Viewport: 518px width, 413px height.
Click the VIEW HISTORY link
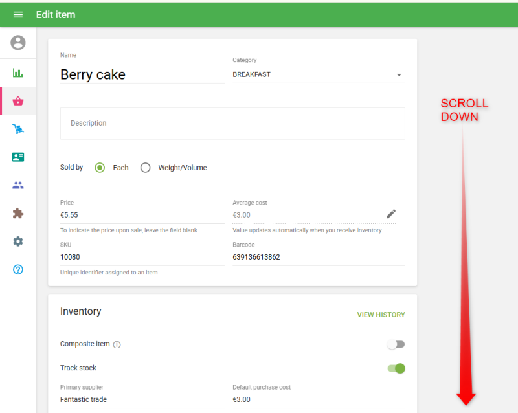[x=381, y=315]
